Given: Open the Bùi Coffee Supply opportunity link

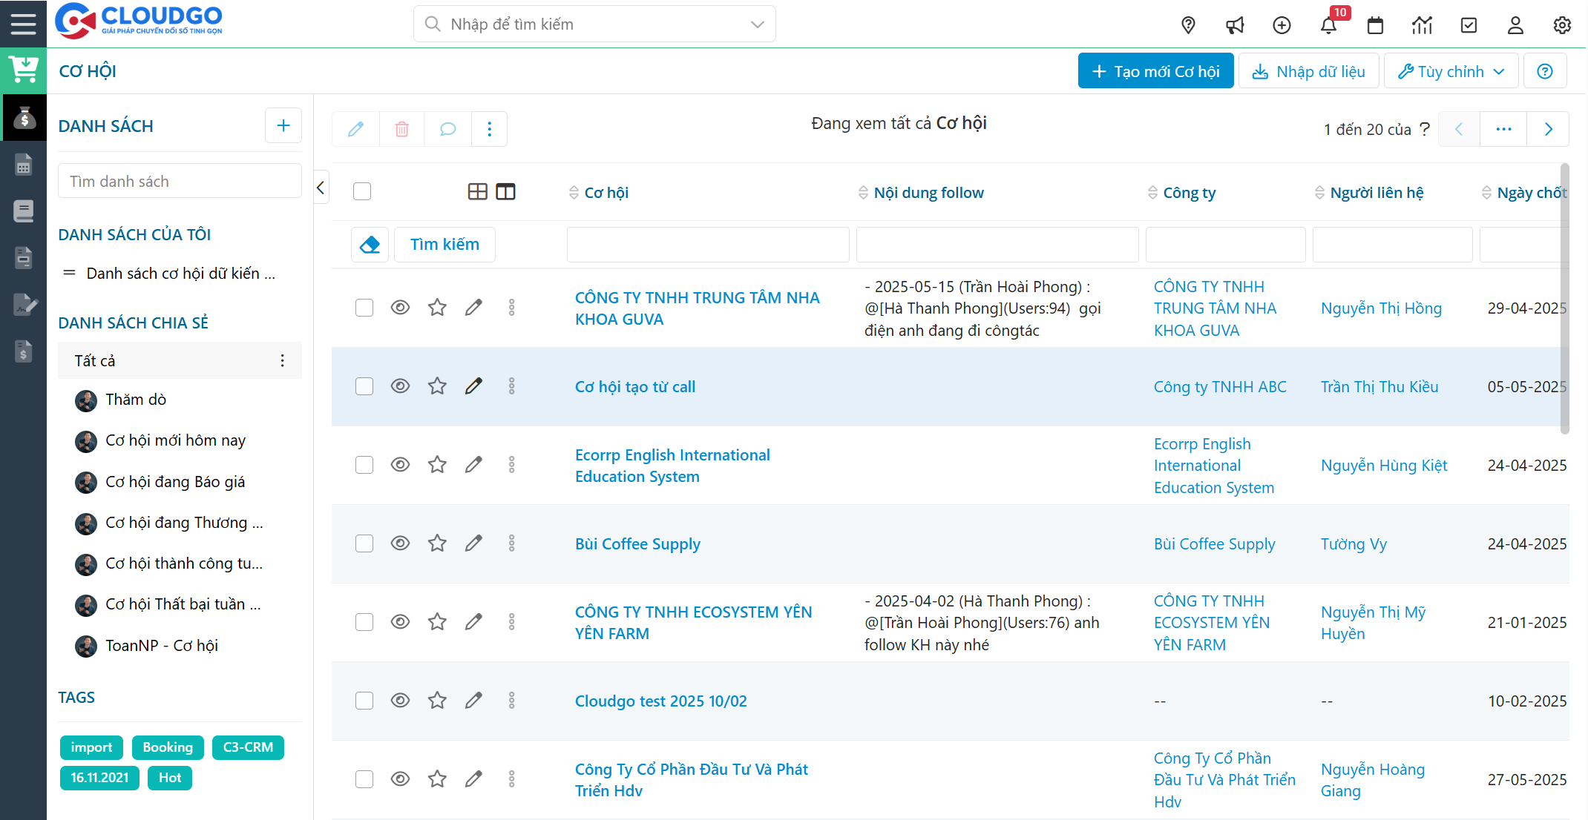Looking at the screenshot, I should 637,543.
